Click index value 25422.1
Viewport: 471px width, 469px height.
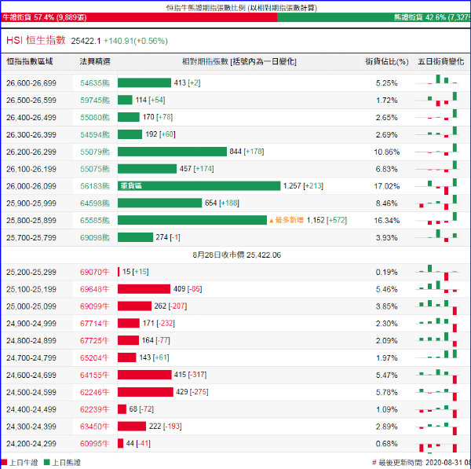(86, 41)
